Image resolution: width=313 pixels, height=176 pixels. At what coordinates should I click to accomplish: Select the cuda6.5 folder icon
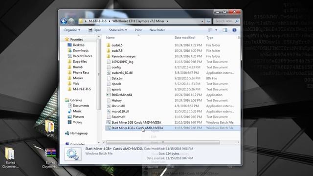[109, 45]
